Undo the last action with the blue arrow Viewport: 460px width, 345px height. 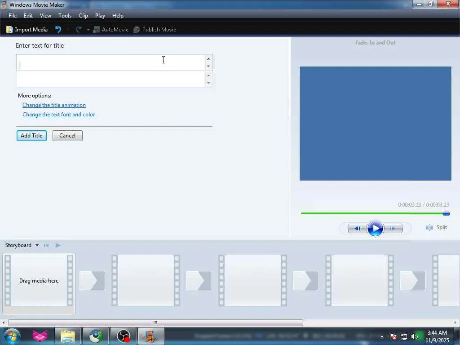tap(58, 30)
